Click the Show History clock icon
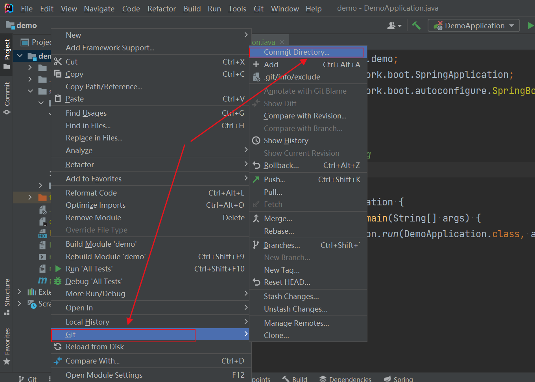 click(x=256, y=140)
